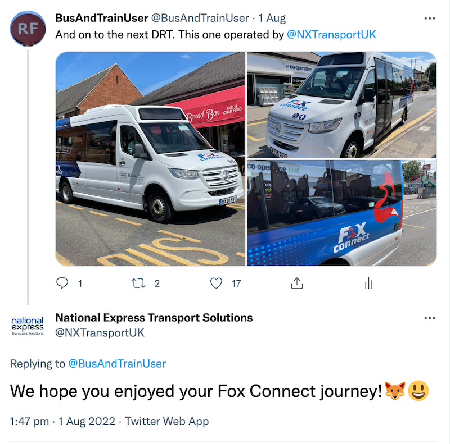Open more options on National Express reply
Image resolution: width=450 pixels, height=444 pixels.
[430, 318]
